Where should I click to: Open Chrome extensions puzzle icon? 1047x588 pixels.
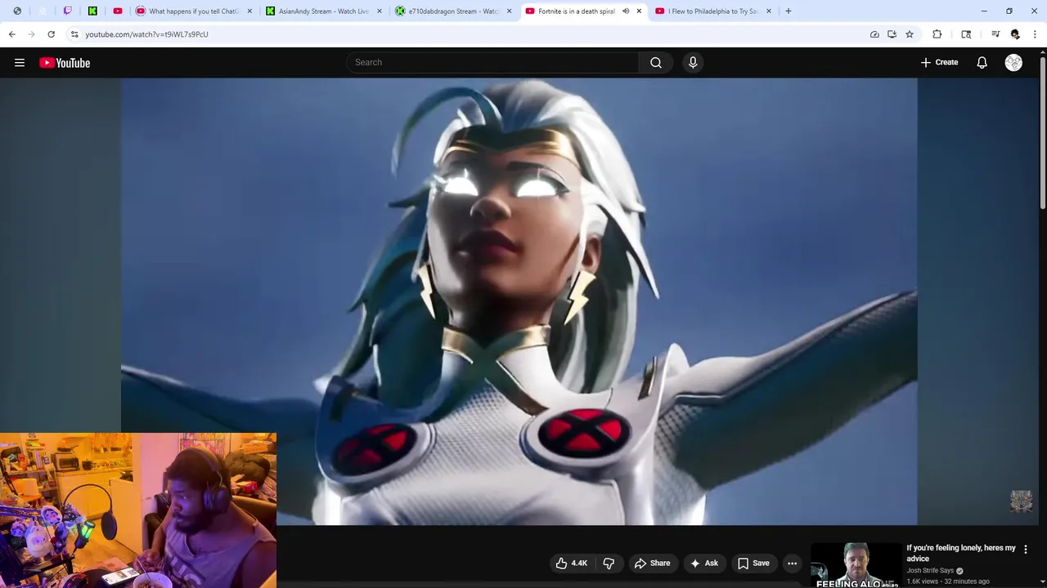(937, 34)
